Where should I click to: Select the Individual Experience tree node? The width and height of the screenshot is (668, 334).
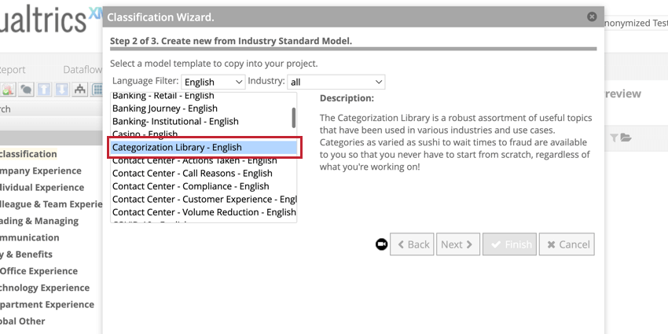coord(42,188)
